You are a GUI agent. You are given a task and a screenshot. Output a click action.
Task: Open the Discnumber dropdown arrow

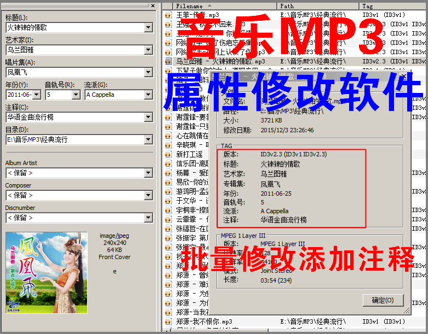(x=148, y=218)
